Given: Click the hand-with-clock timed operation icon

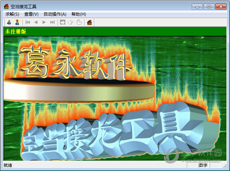Looking at the screenshot, I should point(79,22).
